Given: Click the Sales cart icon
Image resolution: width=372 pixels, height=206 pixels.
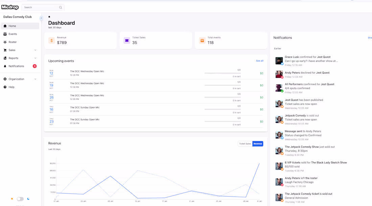Looking at the screenshot, I should click(5, 50).
